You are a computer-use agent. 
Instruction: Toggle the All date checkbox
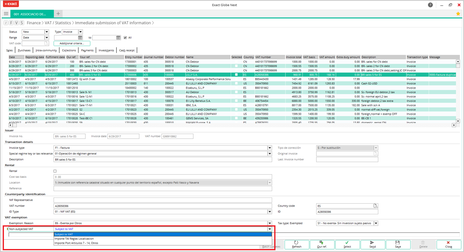[x=125, y=38]
